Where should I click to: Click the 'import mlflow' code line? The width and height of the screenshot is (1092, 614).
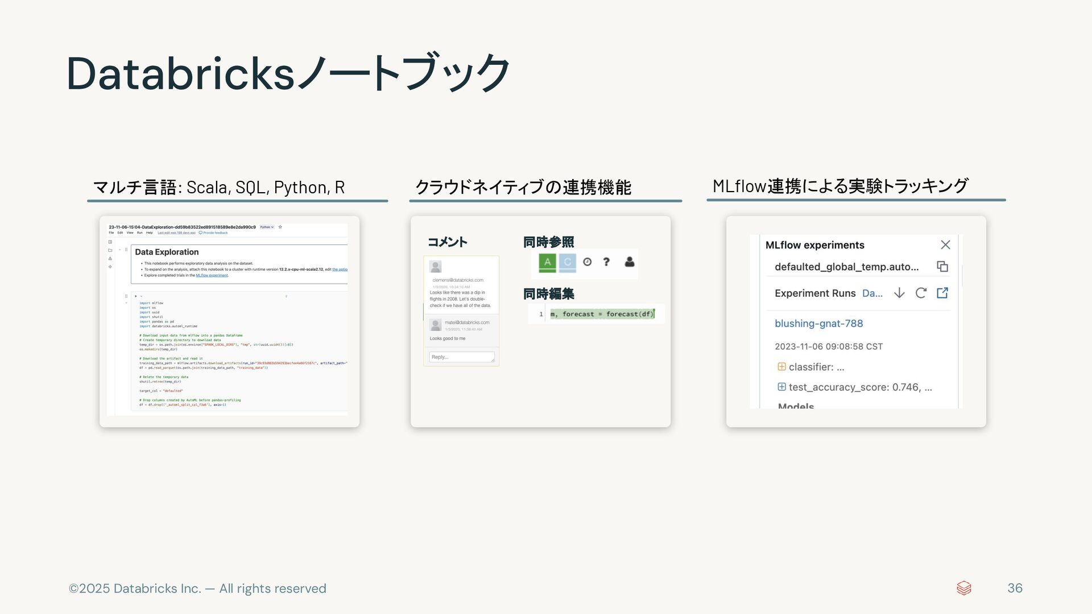(151, 303)
